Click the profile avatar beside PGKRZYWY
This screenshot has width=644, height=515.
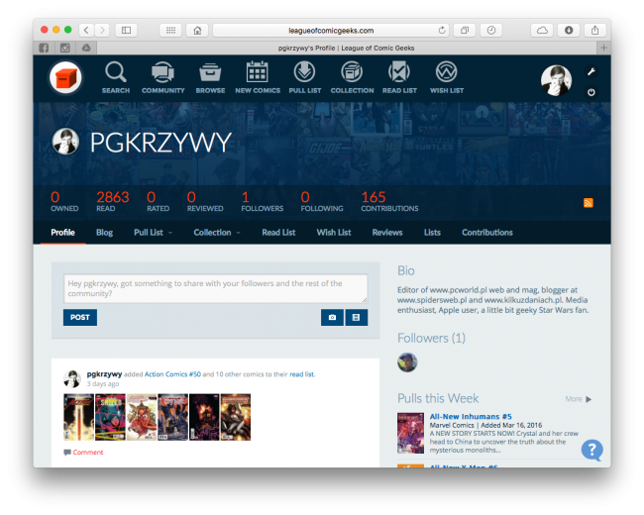[x=65, y=142]
